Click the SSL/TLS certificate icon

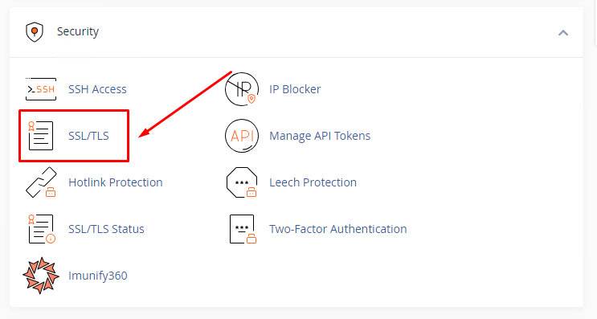pyautogui.click(x=41, y=136)
